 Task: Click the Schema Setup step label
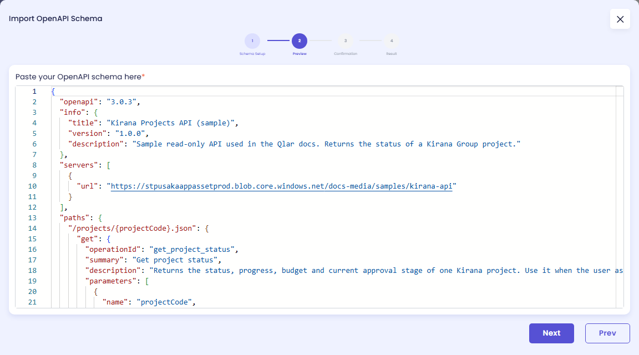pyautogui.click(x=252, y=54)
